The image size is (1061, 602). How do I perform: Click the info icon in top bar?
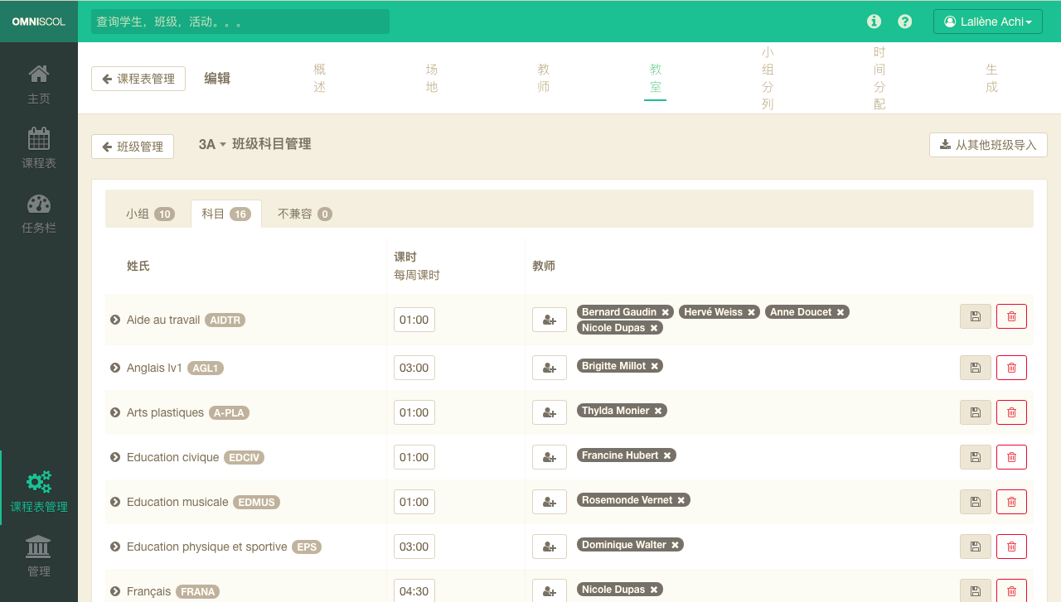874,22
